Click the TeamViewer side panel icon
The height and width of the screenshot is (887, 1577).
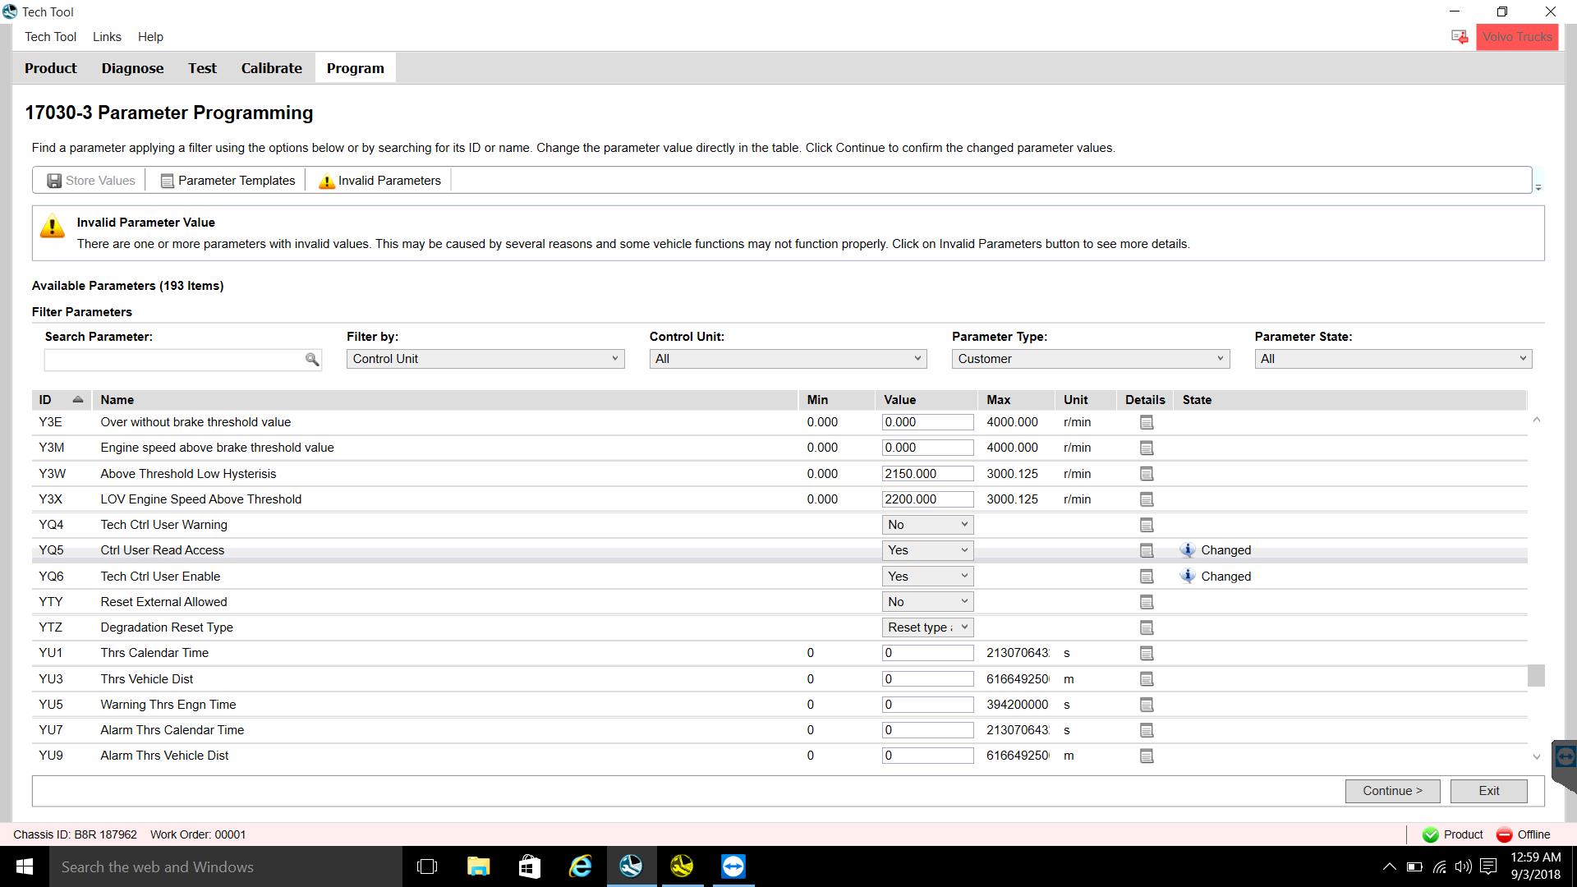tap(1565, 756)
